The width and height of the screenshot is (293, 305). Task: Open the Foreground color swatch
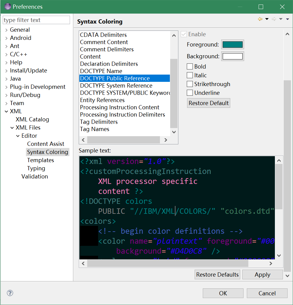pyautogui.click(x=232, y=45)
